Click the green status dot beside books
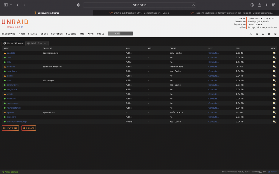 [x=5, y=58]
